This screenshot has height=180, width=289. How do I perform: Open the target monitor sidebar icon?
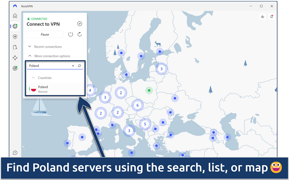tap(15, 68)
